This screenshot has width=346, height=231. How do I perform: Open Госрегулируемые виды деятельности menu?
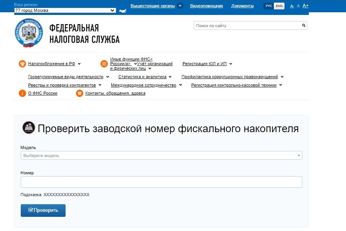pyautogui.click(x=66, y=77)
